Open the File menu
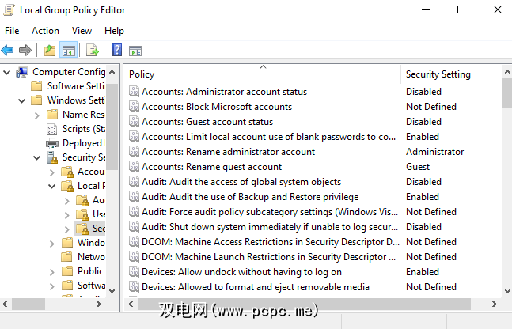This screenshot has width=512, height=329. pos(12,31)
